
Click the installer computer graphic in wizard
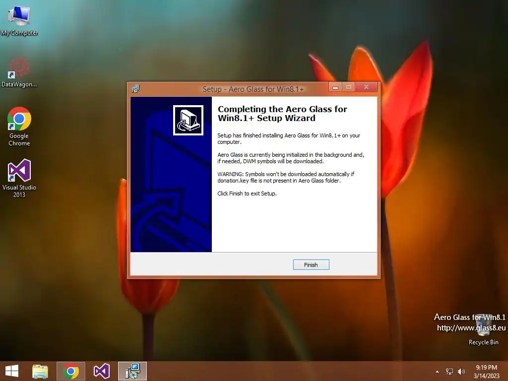[x=188, y=120]
